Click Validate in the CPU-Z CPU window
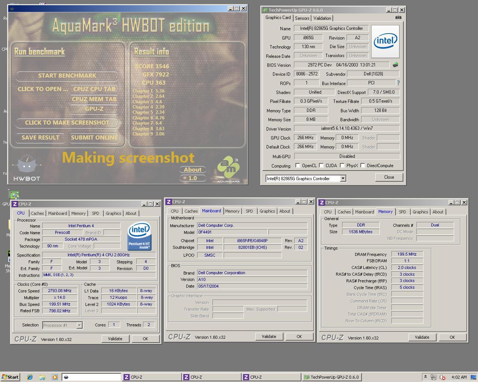The height and width of the screenshot is (382, 478). [115, 339]
